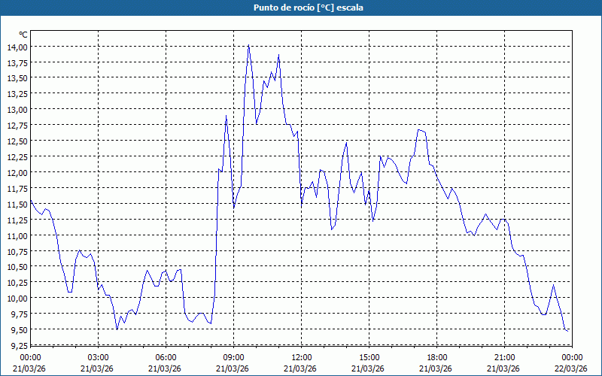Click the curve's starting point at left edge

pyautogui.click(x=31, y=200)
